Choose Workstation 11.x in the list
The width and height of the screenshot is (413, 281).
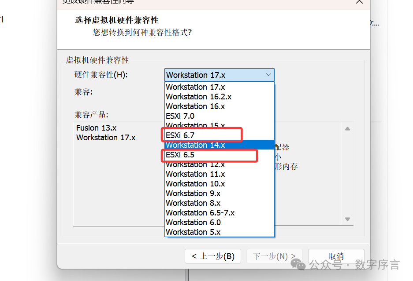click(x=219, y=174)
